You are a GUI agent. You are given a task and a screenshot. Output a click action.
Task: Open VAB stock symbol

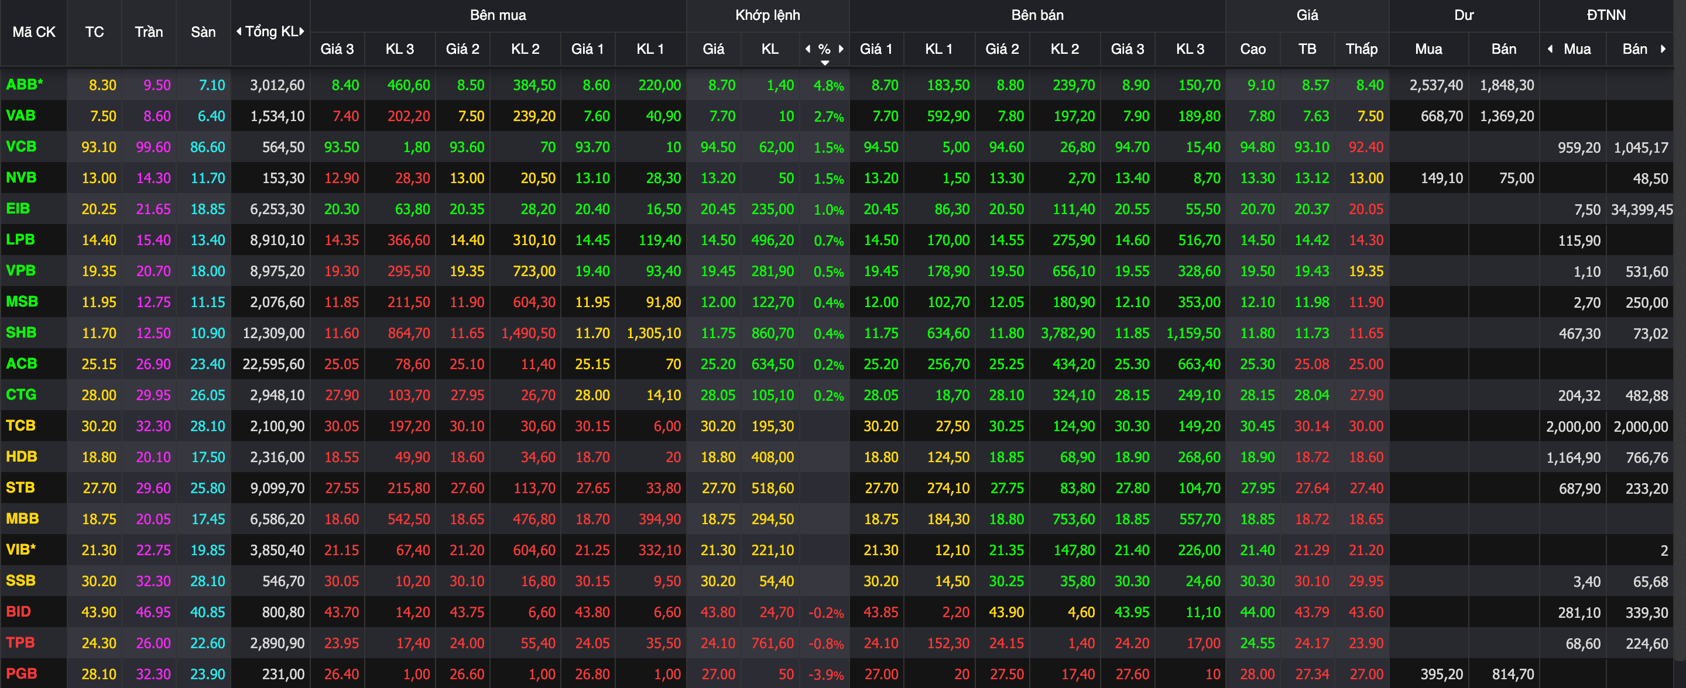click(21, 116)
